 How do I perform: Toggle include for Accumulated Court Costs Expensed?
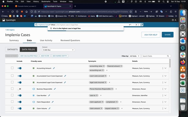pyautogui.click(x=19, y=76)
